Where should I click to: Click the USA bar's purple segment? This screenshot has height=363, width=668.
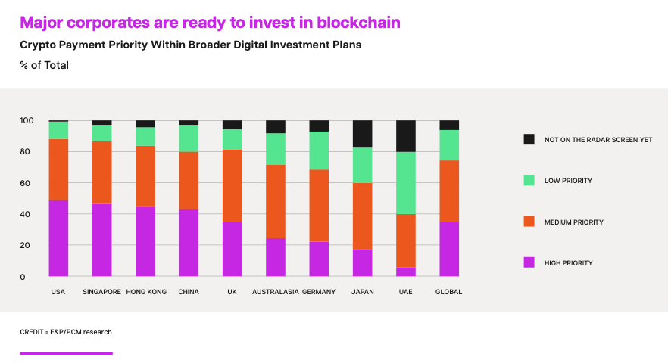(x=58, y=238)
